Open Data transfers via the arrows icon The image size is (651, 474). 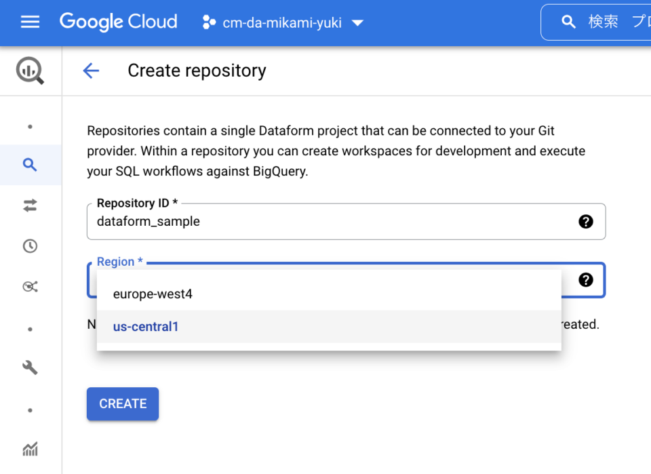tap(31, 205)
